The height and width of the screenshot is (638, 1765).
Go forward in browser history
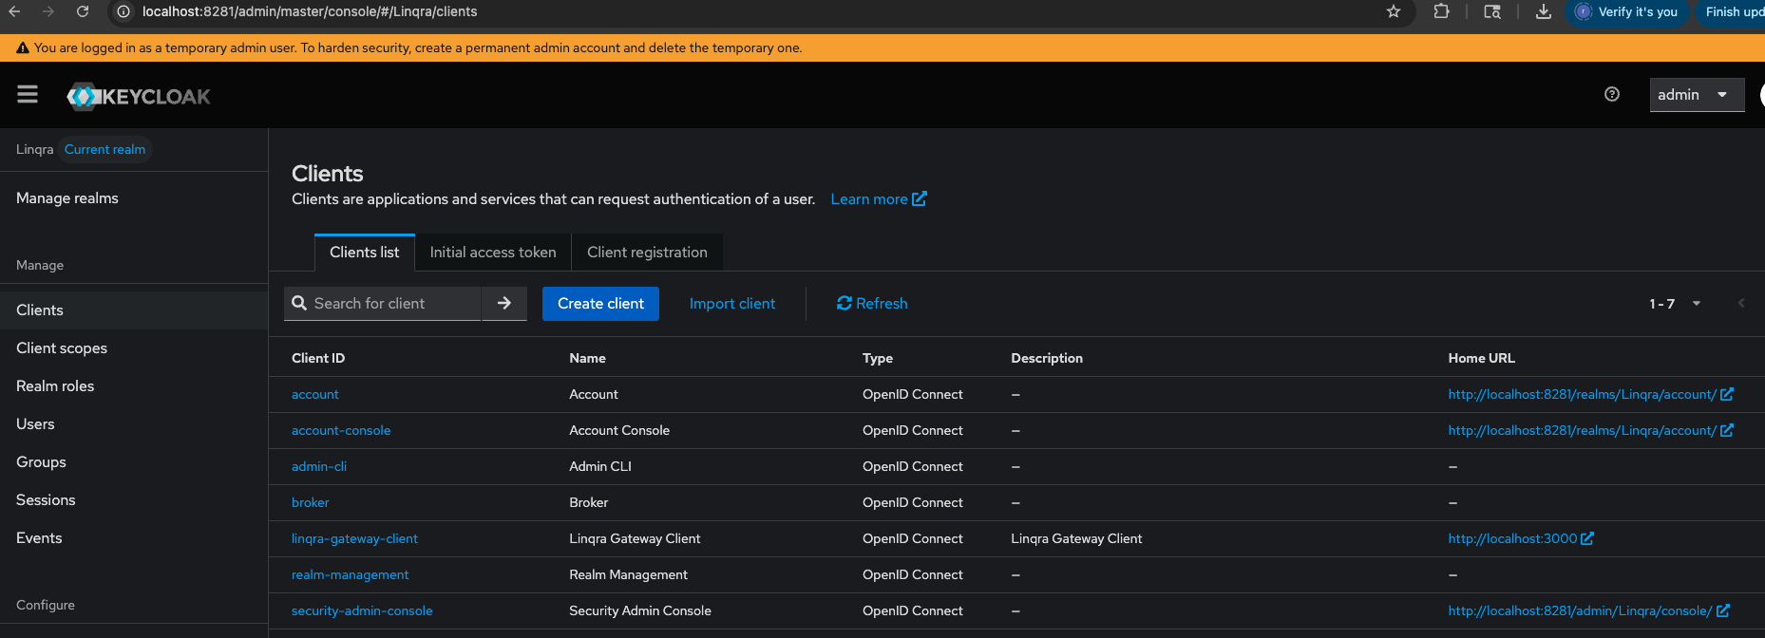[x=48, y=11]
